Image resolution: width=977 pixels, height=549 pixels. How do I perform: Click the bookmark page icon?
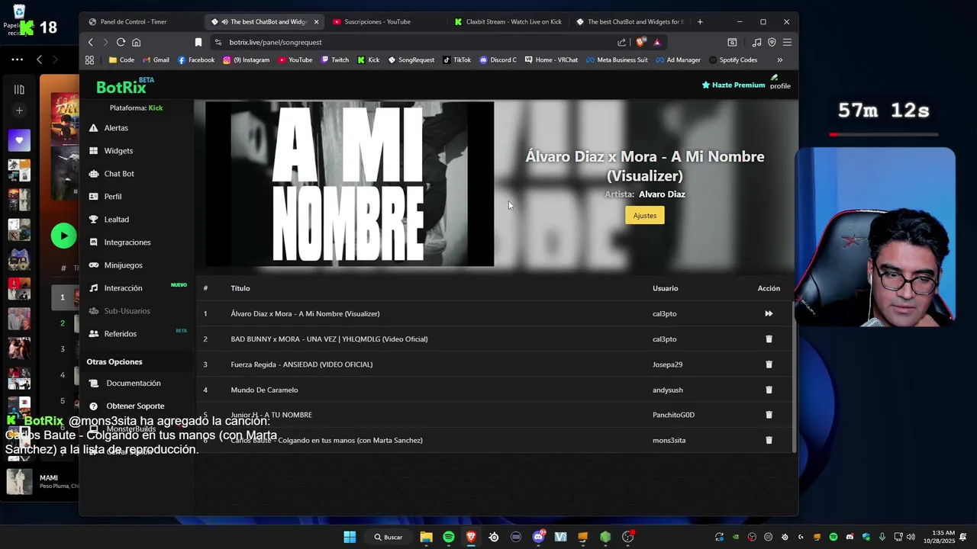click(x=198, y=42)
